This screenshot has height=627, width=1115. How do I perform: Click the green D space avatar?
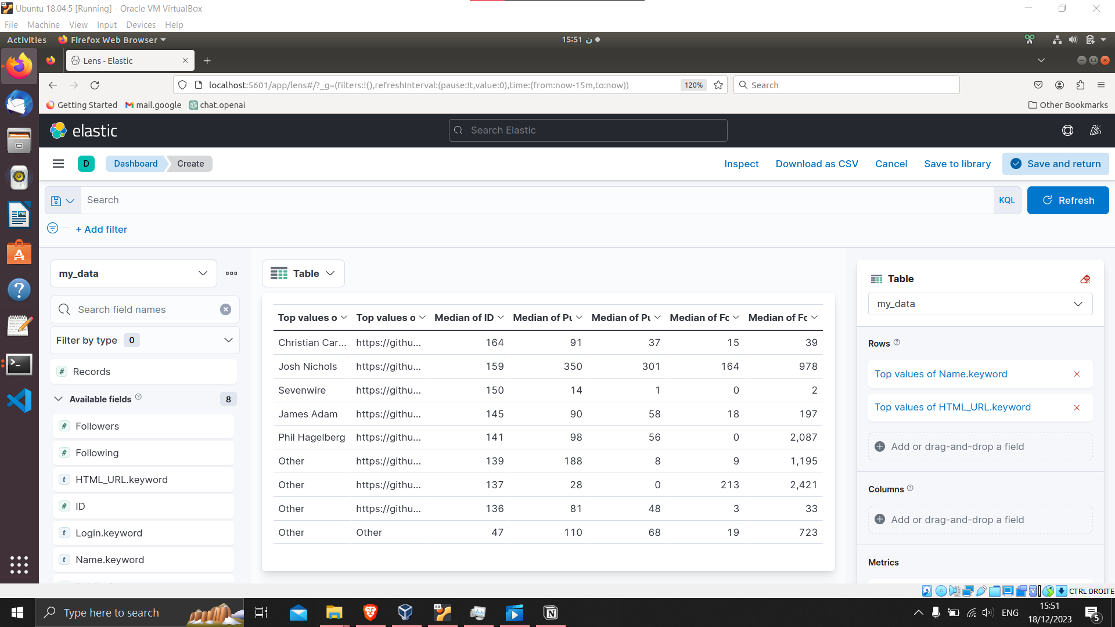pyautogui.click(x=86, y=164)
